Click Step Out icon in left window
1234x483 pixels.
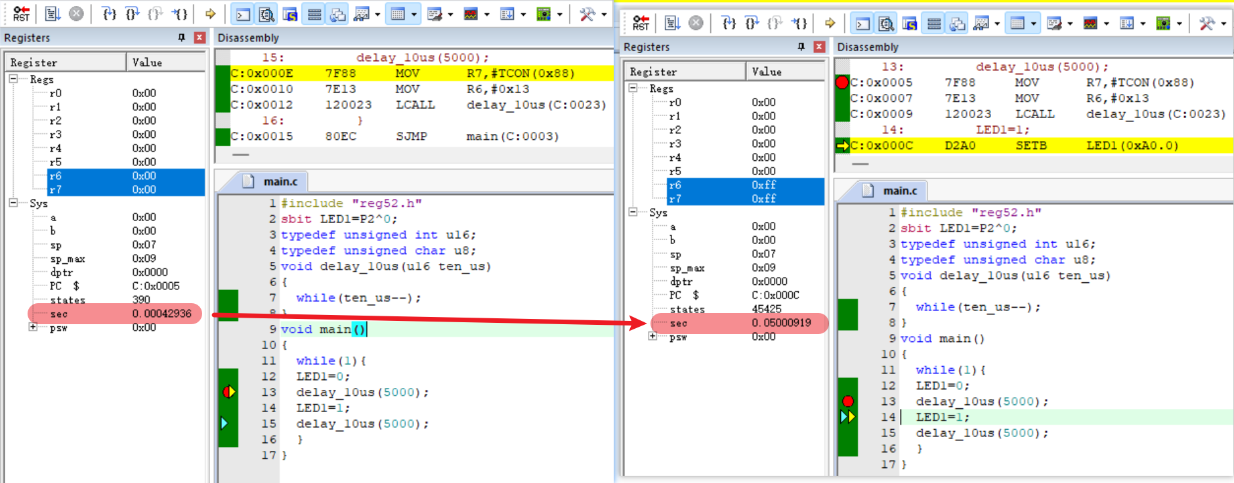pos(156,14)
